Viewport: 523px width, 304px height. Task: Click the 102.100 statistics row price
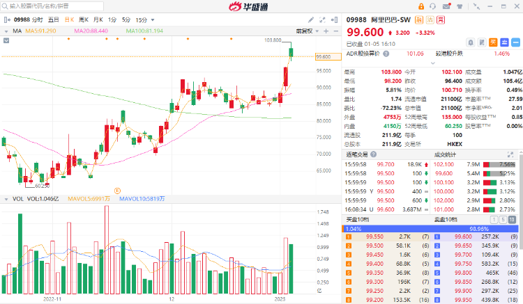[444, 165]
